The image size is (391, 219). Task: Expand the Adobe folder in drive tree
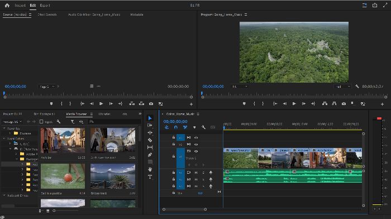pyautogui.click(x=16, y=154)
